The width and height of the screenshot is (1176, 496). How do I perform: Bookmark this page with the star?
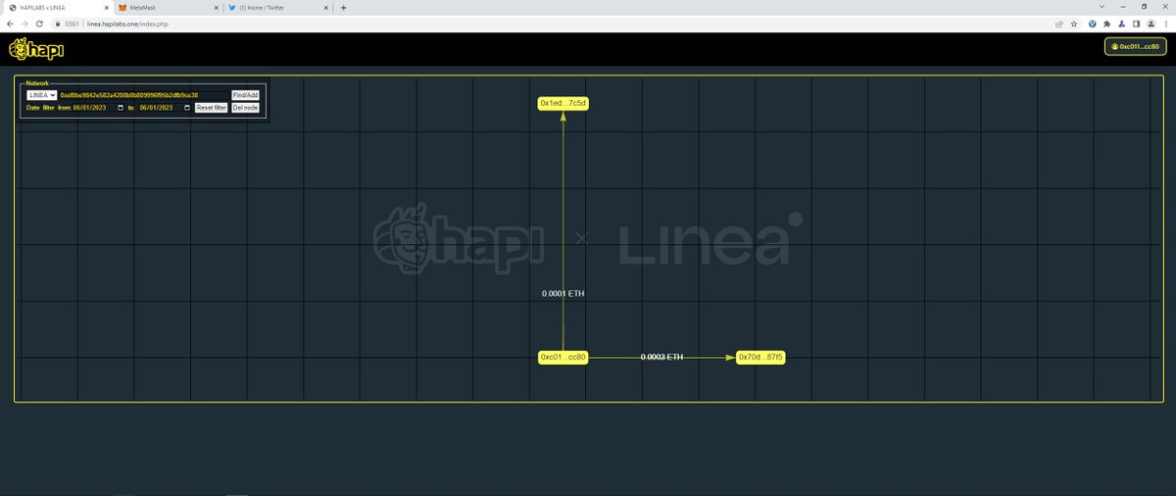[x=1074, y=24]
